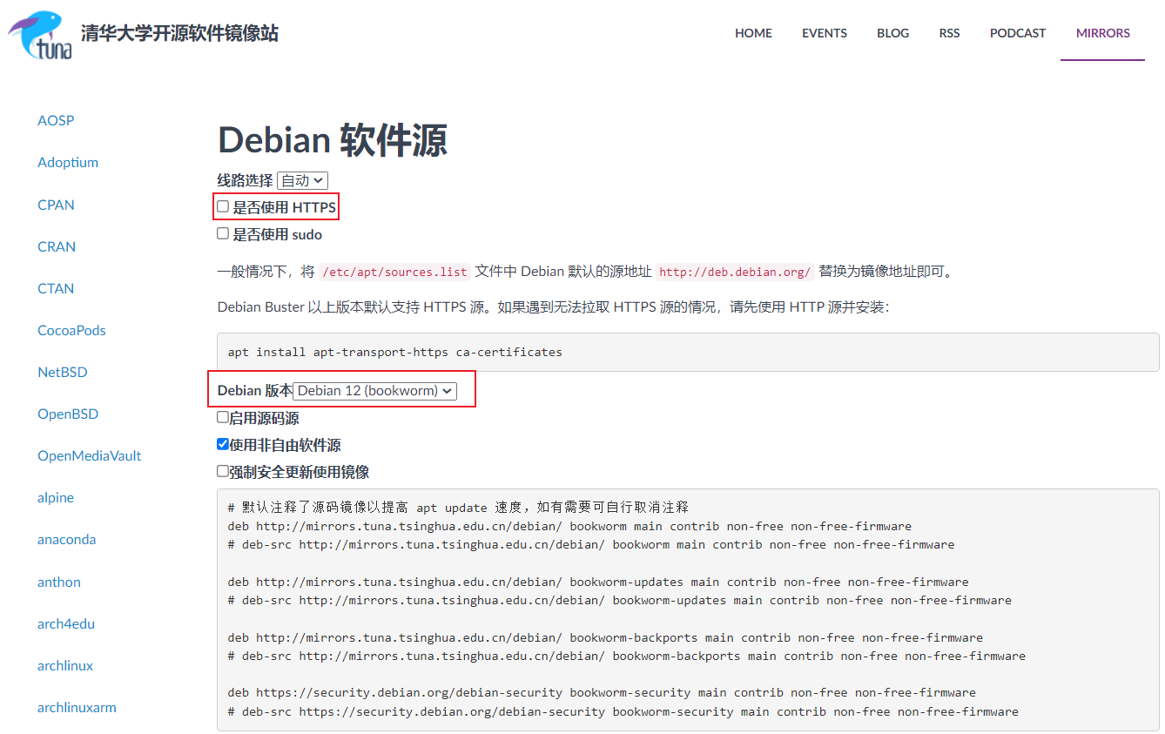Viewport: 1165px width, 734px height.
Task: Click the Debian Buster HTTPS note paragraph
Action: point(553,306)
